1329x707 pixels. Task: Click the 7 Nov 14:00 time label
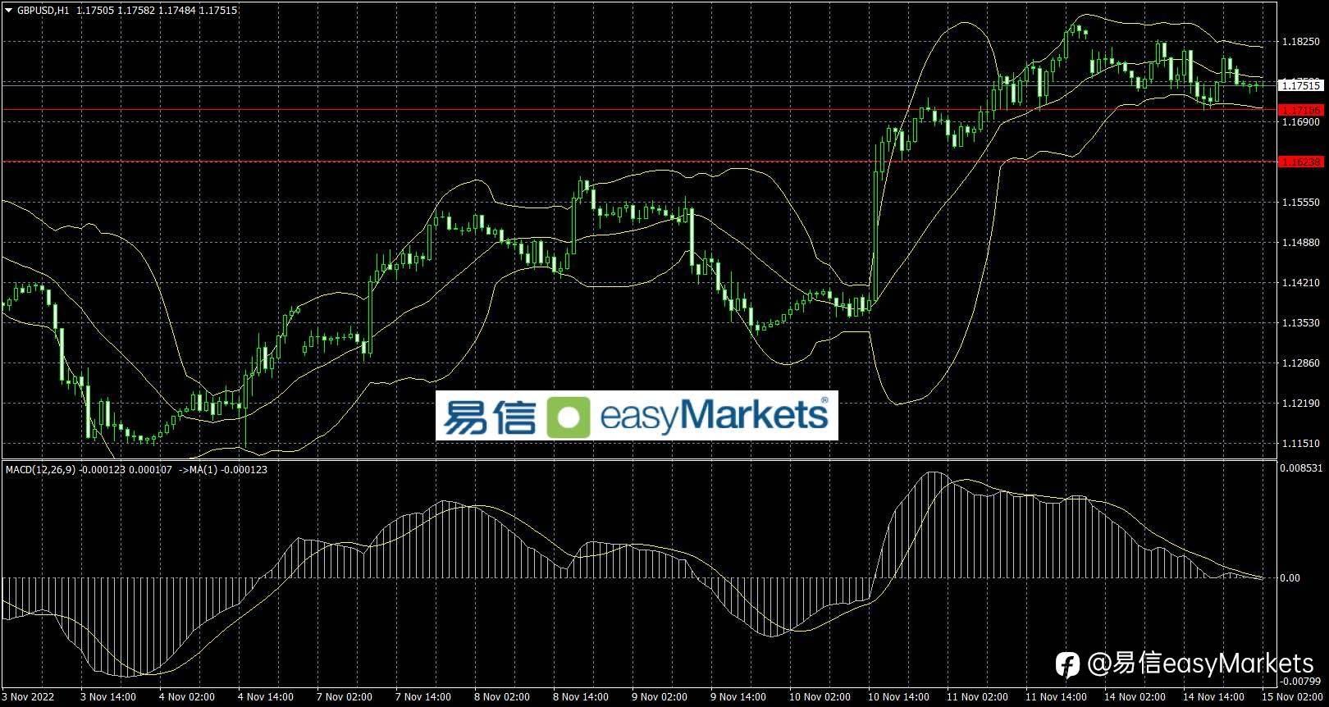pos(423,697)
